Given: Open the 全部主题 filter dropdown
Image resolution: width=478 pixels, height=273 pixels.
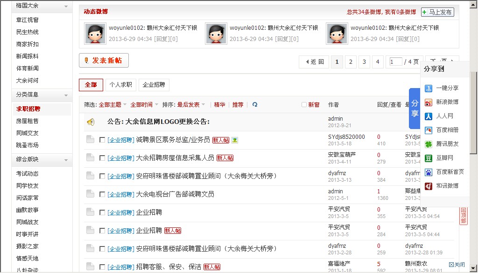Looking at the screenshot, I should click(112, 105).
